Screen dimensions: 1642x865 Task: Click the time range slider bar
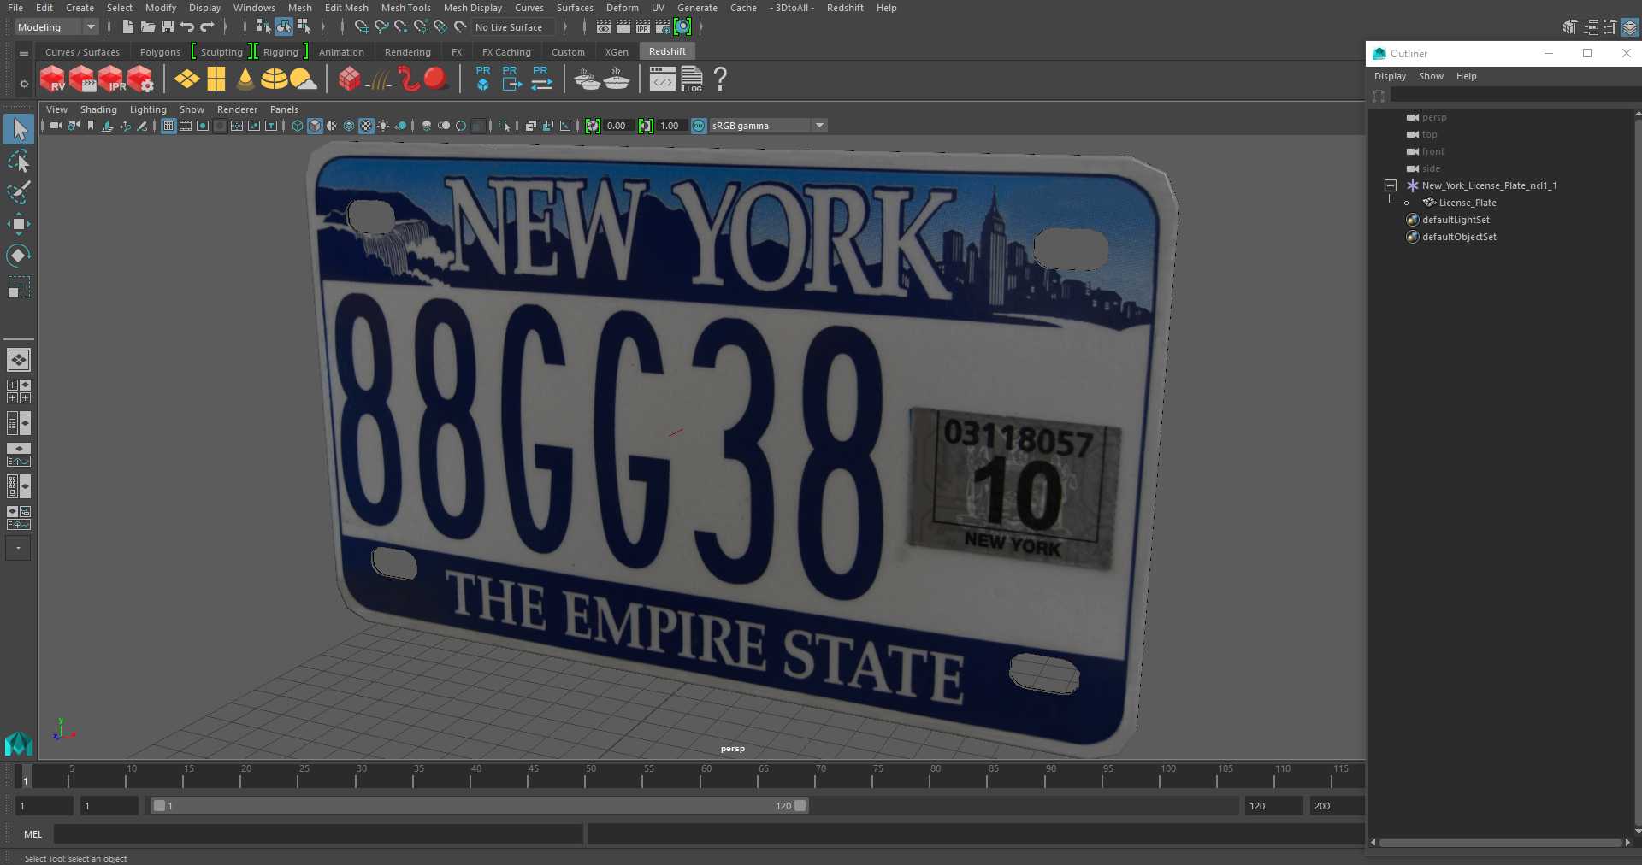pos(479,806)
